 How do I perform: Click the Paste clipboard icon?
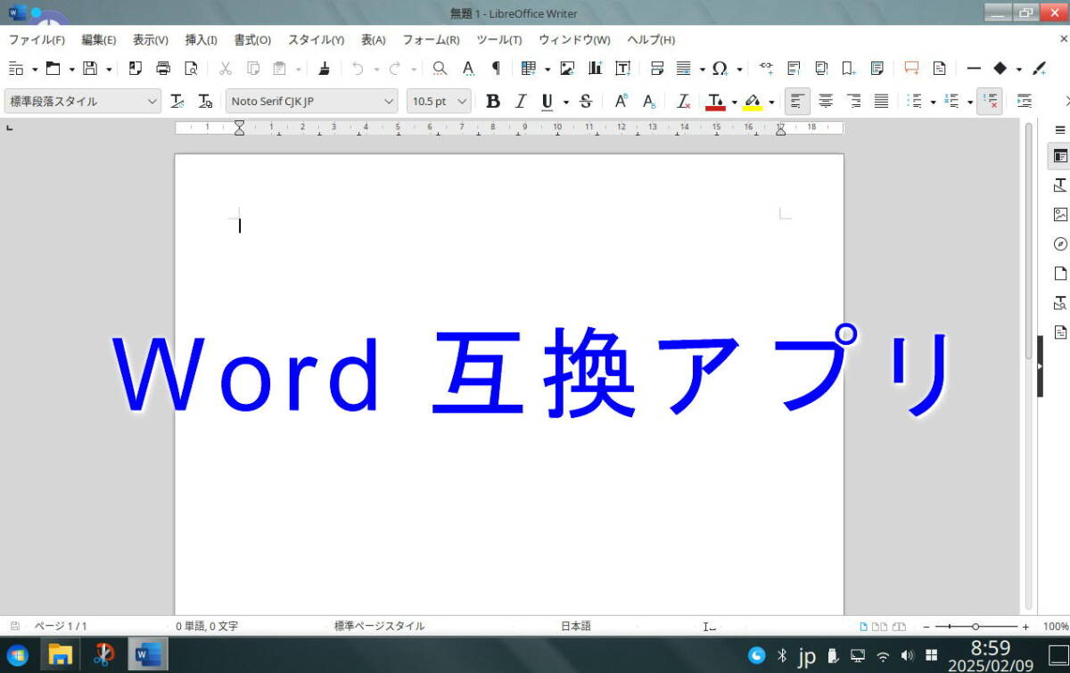pyautogui.click(x=279, y=68)
